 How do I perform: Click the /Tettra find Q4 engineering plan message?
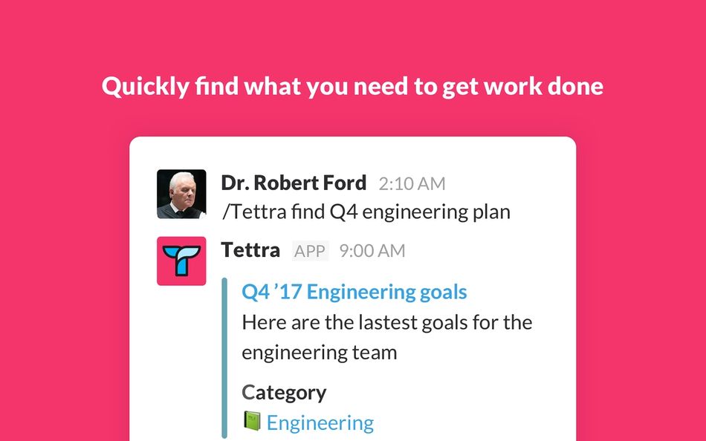click(x=366, y=212)
